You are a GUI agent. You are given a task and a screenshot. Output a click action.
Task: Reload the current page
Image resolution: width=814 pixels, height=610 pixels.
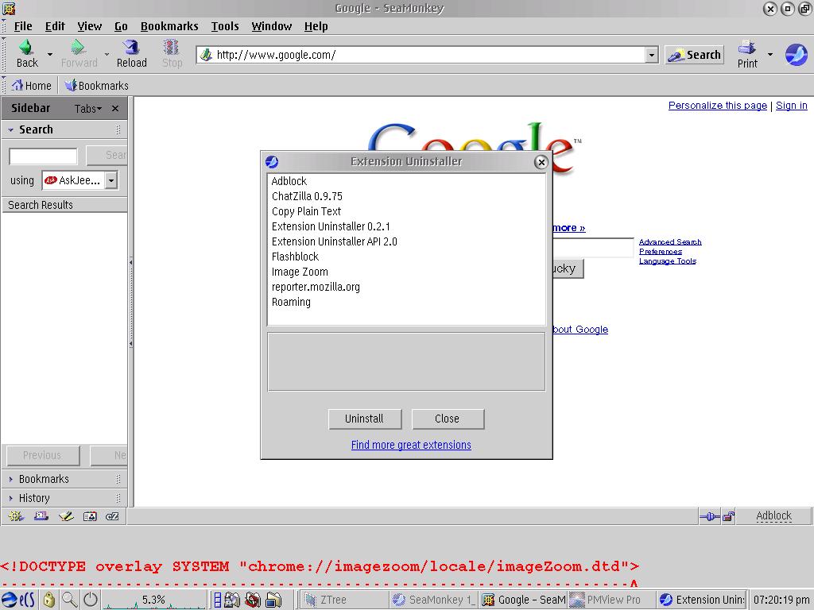[131, 53]
